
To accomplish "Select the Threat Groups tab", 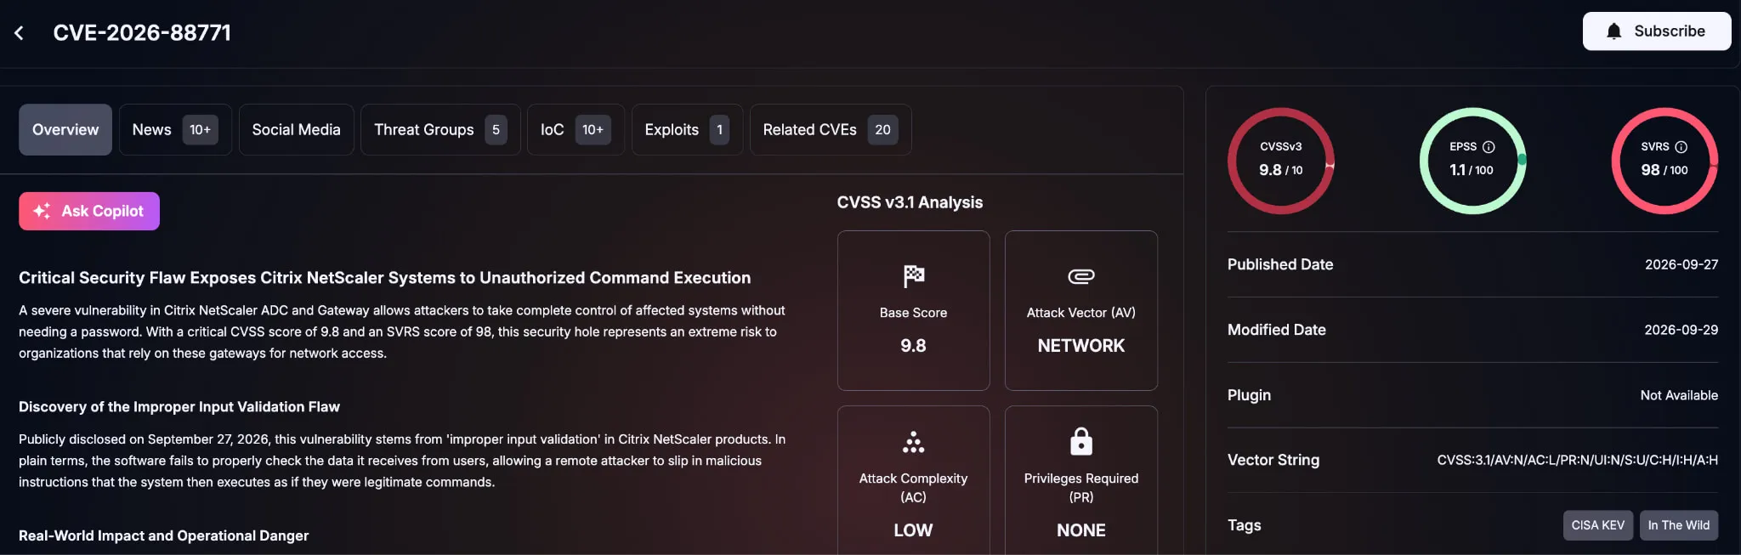I will coord(440,130).
